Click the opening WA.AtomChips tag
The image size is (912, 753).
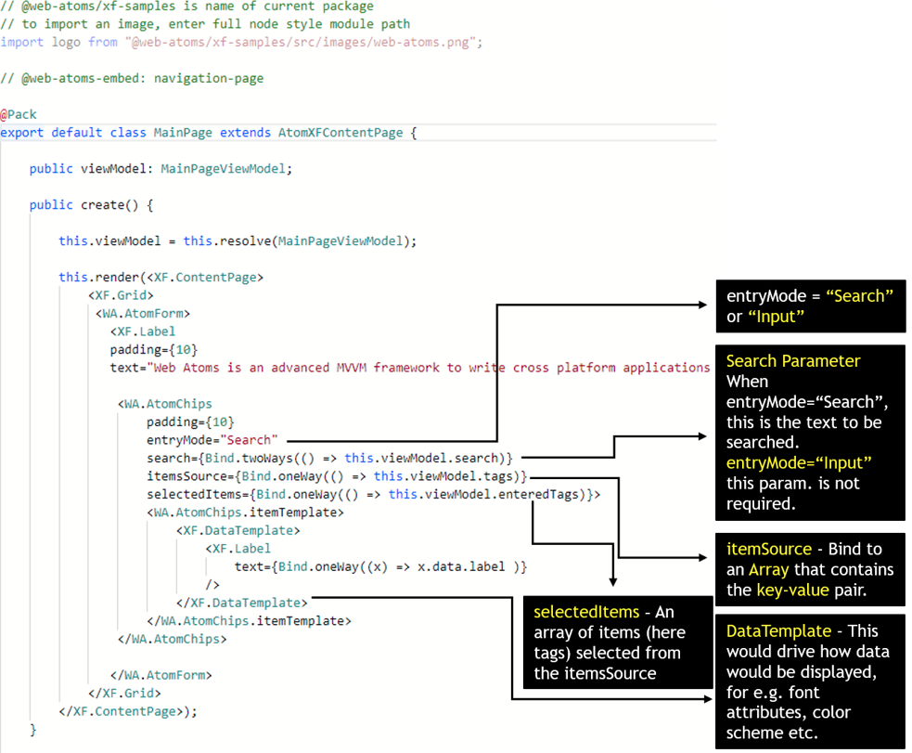click(165, 404)
